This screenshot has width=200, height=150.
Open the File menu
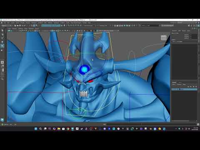(x=5, y=22)
